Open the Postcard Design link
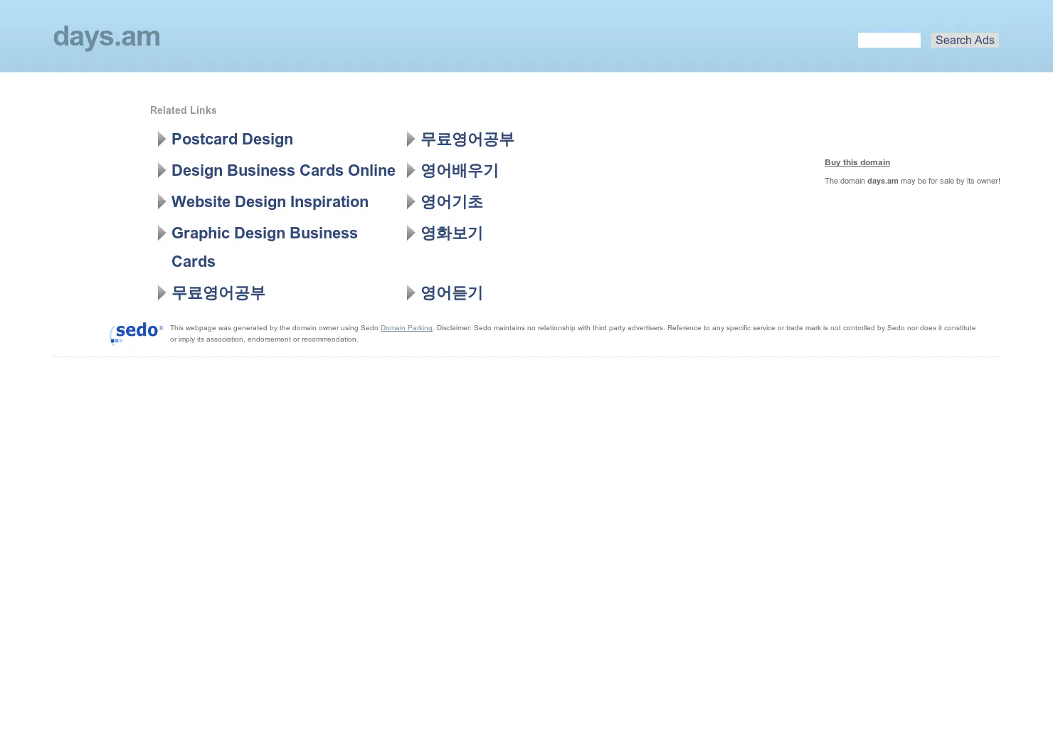The height and width of the screenshot is (738, 1053). pos(232,139)
